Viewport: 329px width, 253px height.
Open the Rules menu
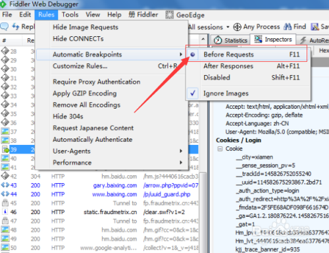click(x=46, y=14)
